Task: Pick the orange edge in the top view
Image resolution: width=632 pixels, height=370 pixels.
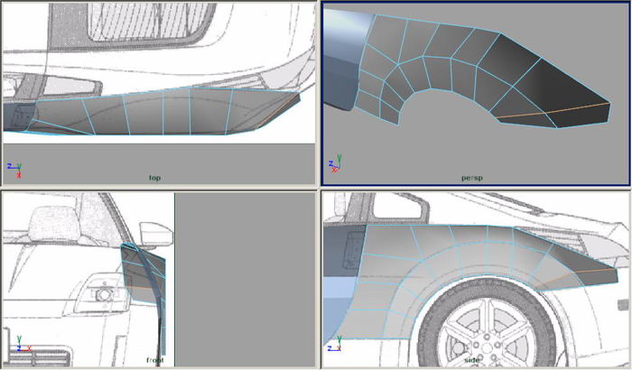Action: click(x=285, y=101)
